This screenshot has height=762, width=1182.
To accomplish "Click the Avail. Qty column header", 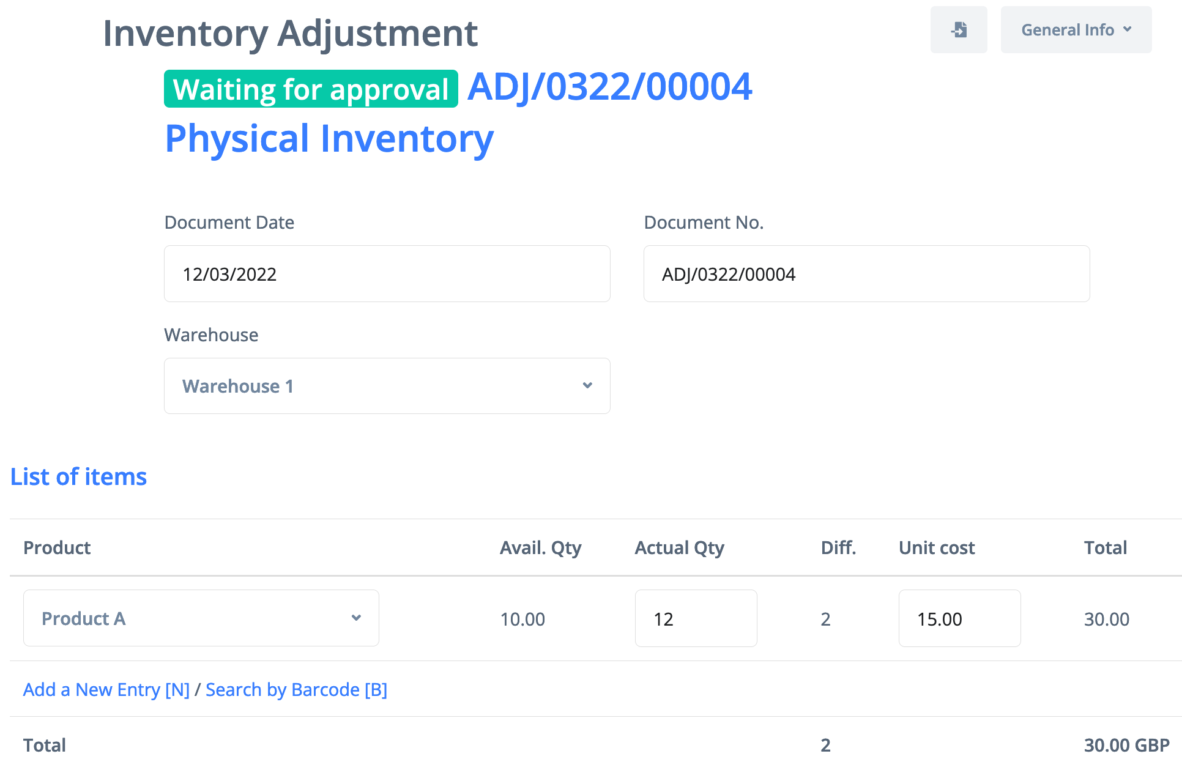I will coord(540,548).
